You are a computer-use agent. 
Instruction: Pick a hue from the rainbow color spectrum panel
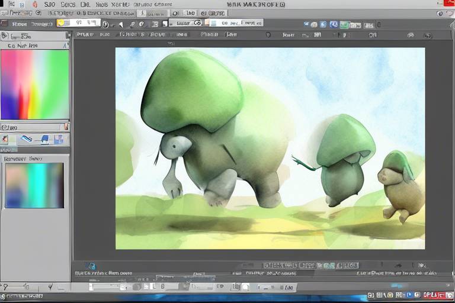pos(35,85)
